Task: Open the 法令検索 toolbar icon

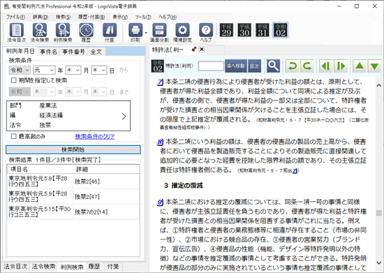Action: pyautogui.click(x=40, y=33)
